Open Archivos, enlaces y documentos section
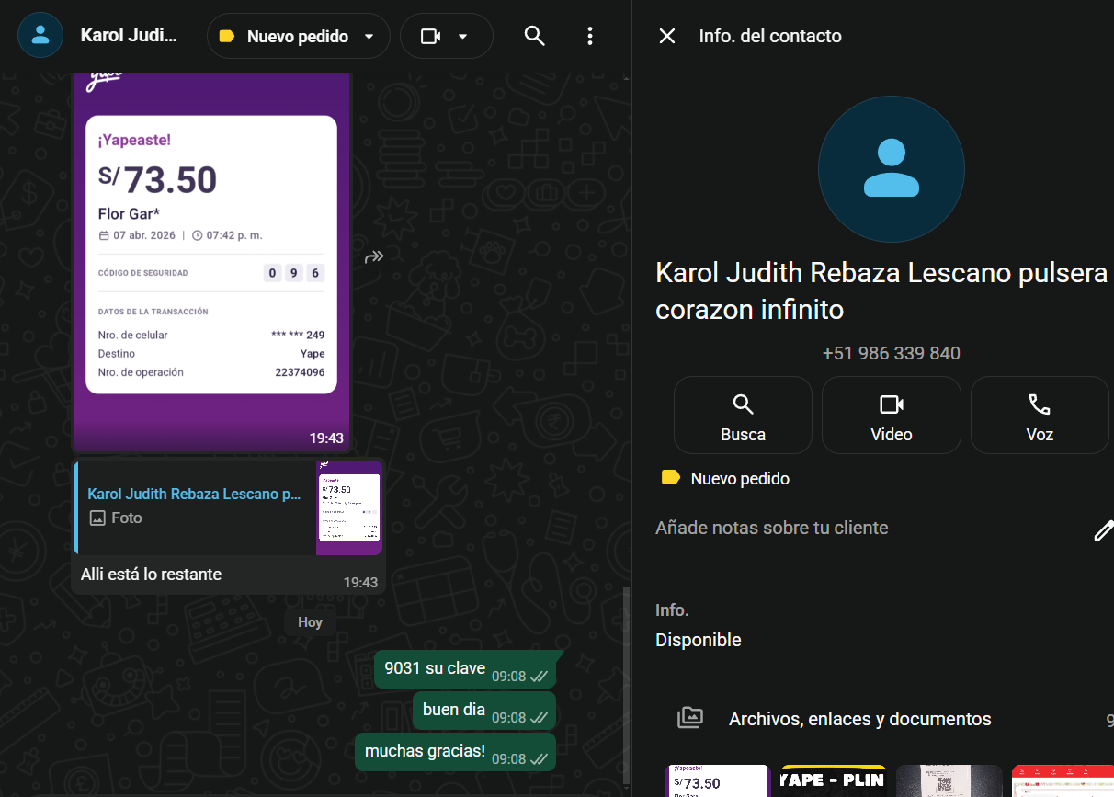The height and width of the screenshot is (797, 1114). (859, 719)
